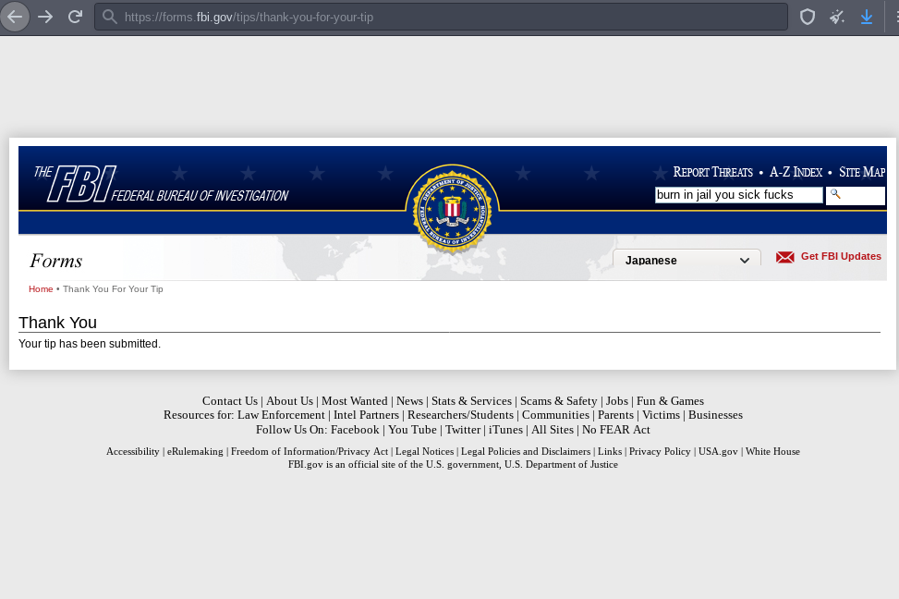
Task: Click the browser back arrow button
Action: tap(15, 17)
